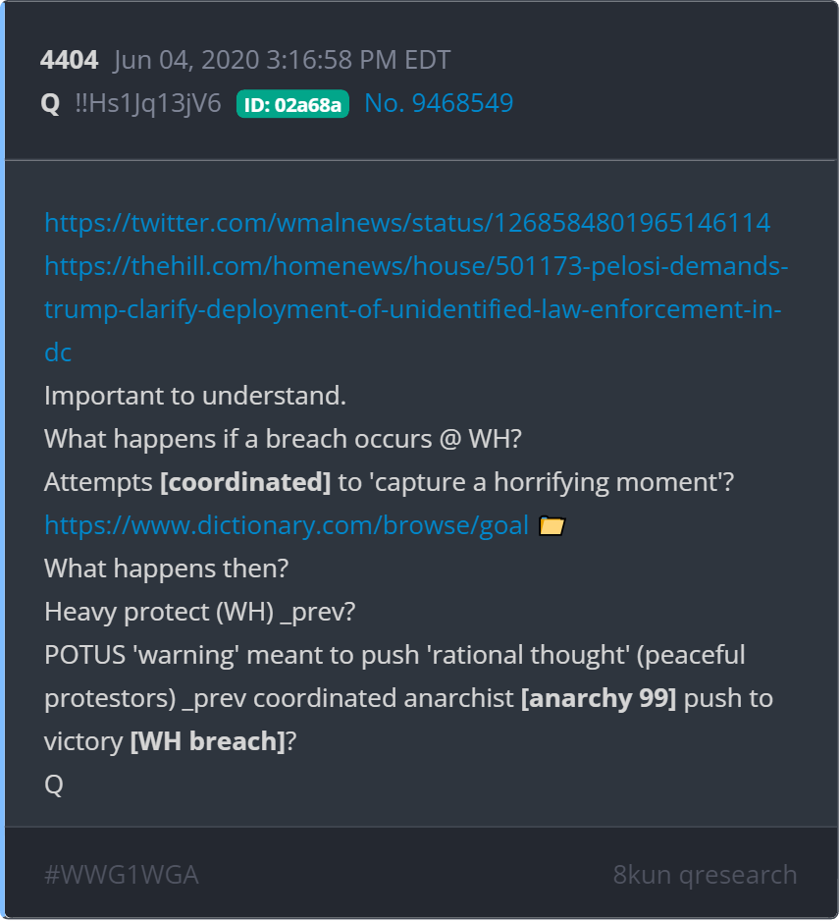Click the bold [anarchy 99] text

(599, 698)
